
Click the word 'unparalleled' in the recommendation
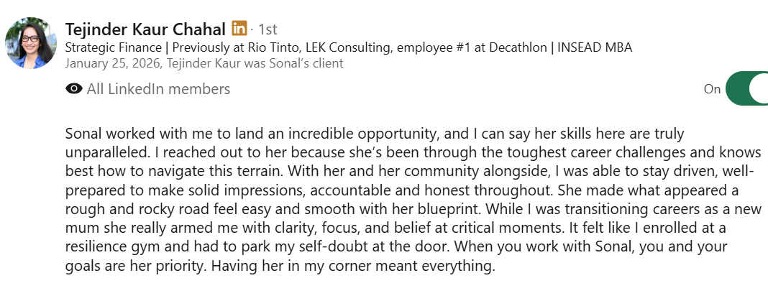pyautogui.click(x=106, y=152)
